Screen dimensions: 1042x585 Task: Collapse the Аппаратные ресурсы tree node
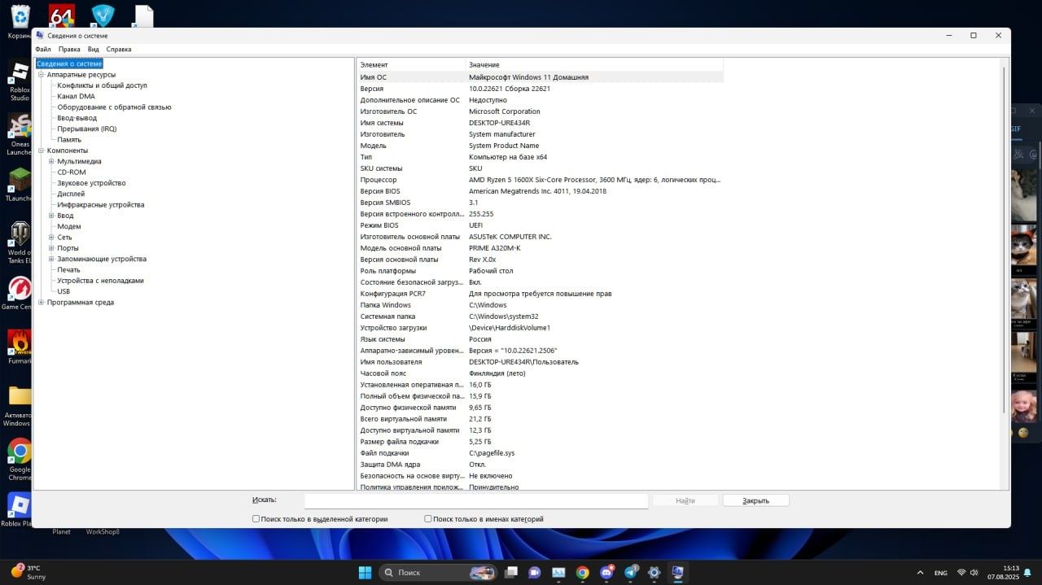41,74
